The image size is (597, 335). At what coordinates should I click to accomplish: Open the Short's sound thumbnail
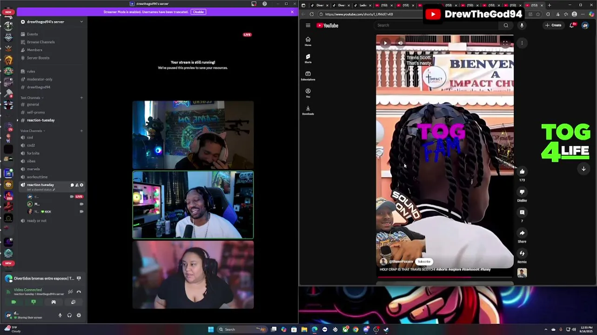tap(522, 273)
